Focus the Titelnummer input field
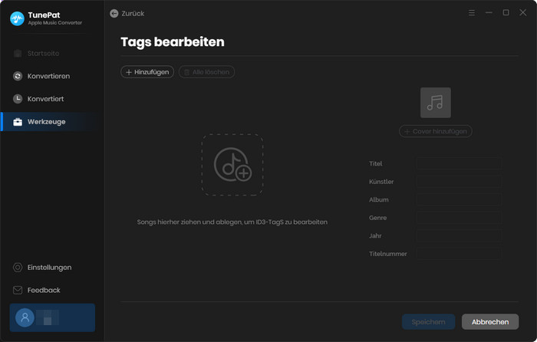 point(459,254)
